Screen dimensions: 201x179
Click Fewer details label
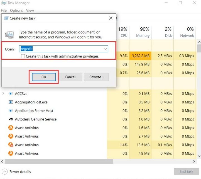click(x=20, y=172)
